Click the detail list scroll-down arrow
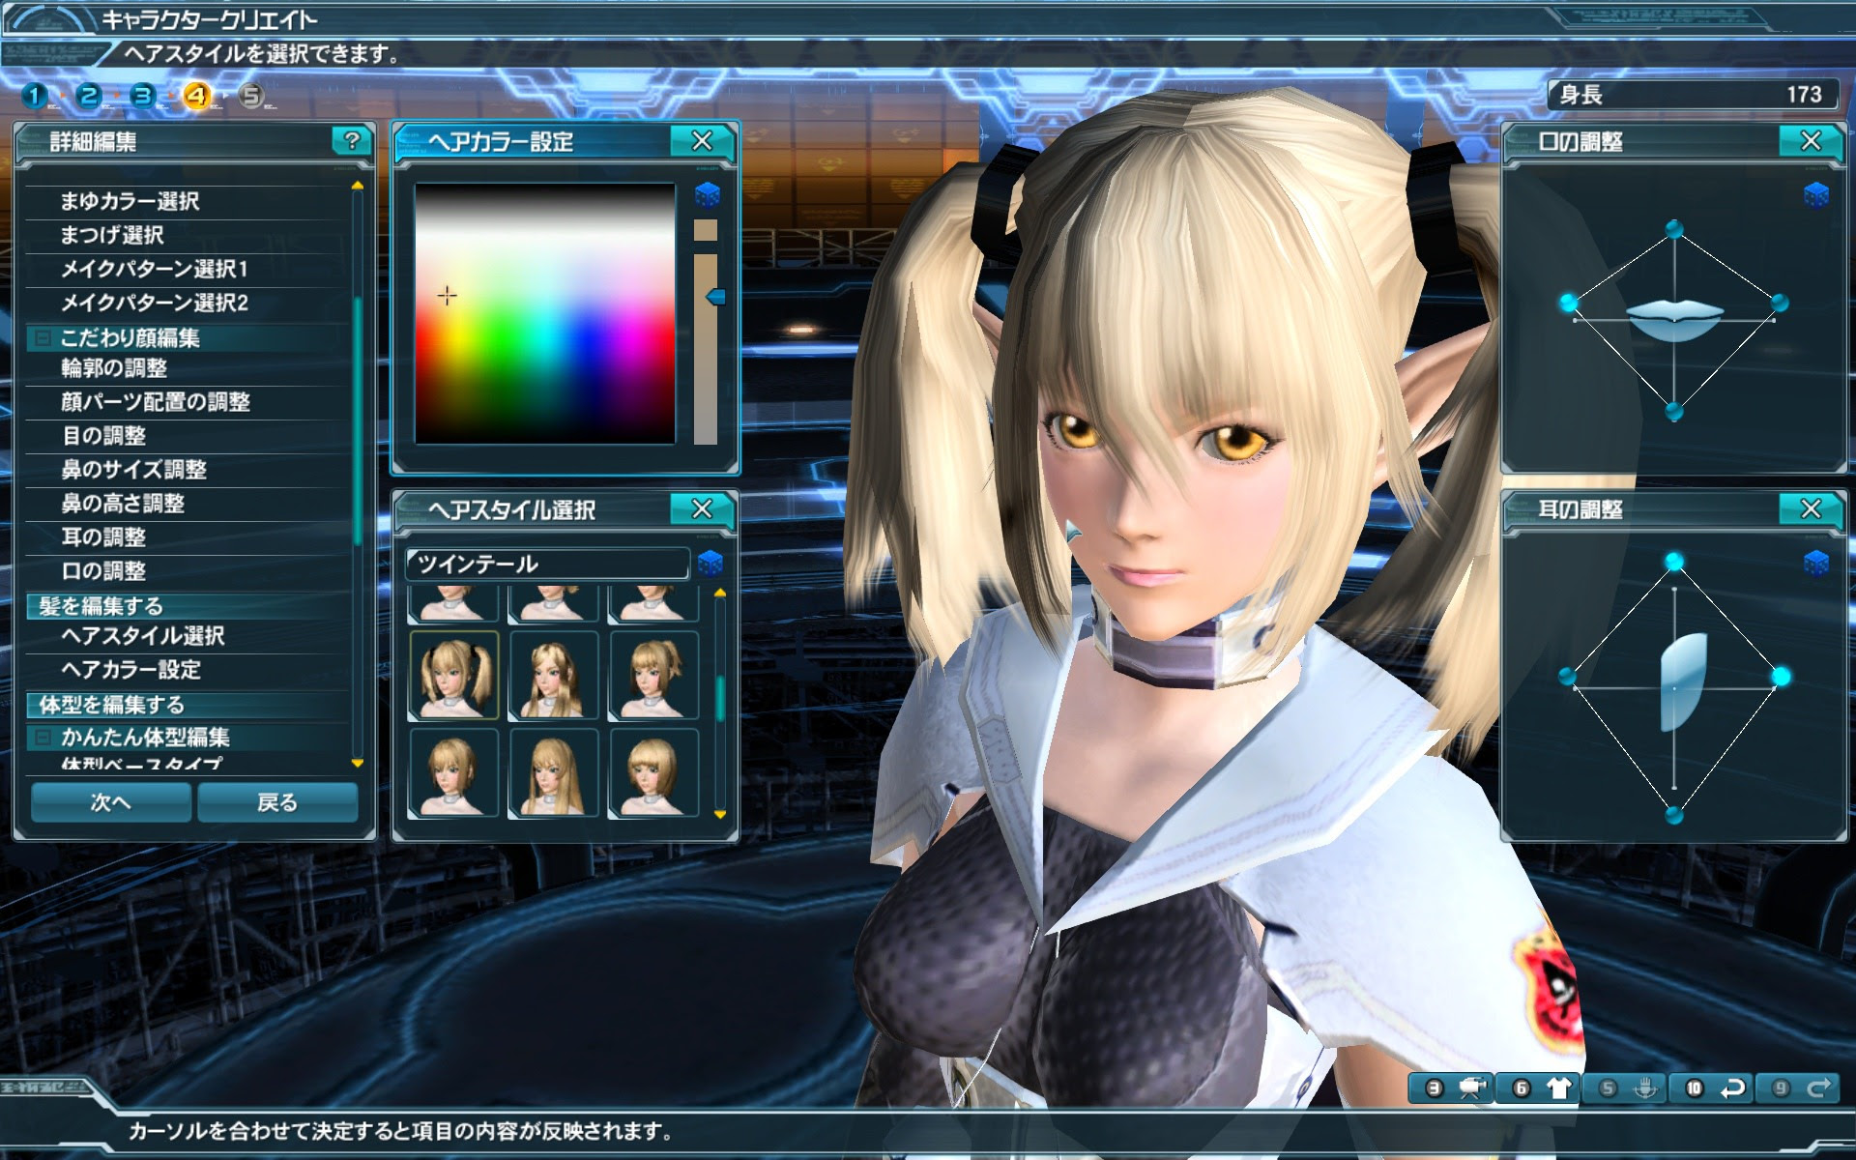Viewport: 1856px width, 1160px height. tap(358, 764)
